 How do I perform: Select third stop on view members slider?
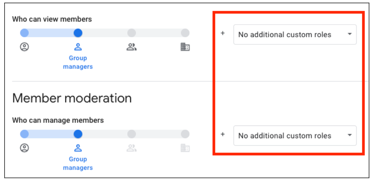[x=131, y=33]
